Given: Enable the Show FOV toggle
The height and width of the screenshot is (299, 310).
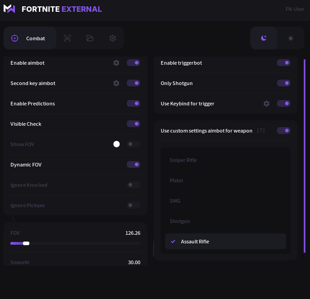Looking at the screenshot, I should coord(134,144).
